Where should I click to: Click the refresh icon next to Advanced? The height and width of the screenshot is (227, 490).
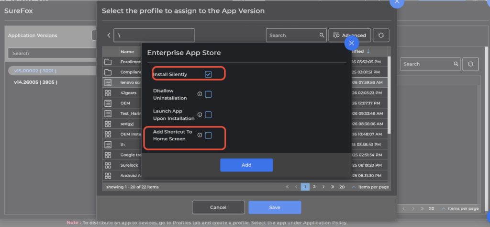tap(382, 35)
